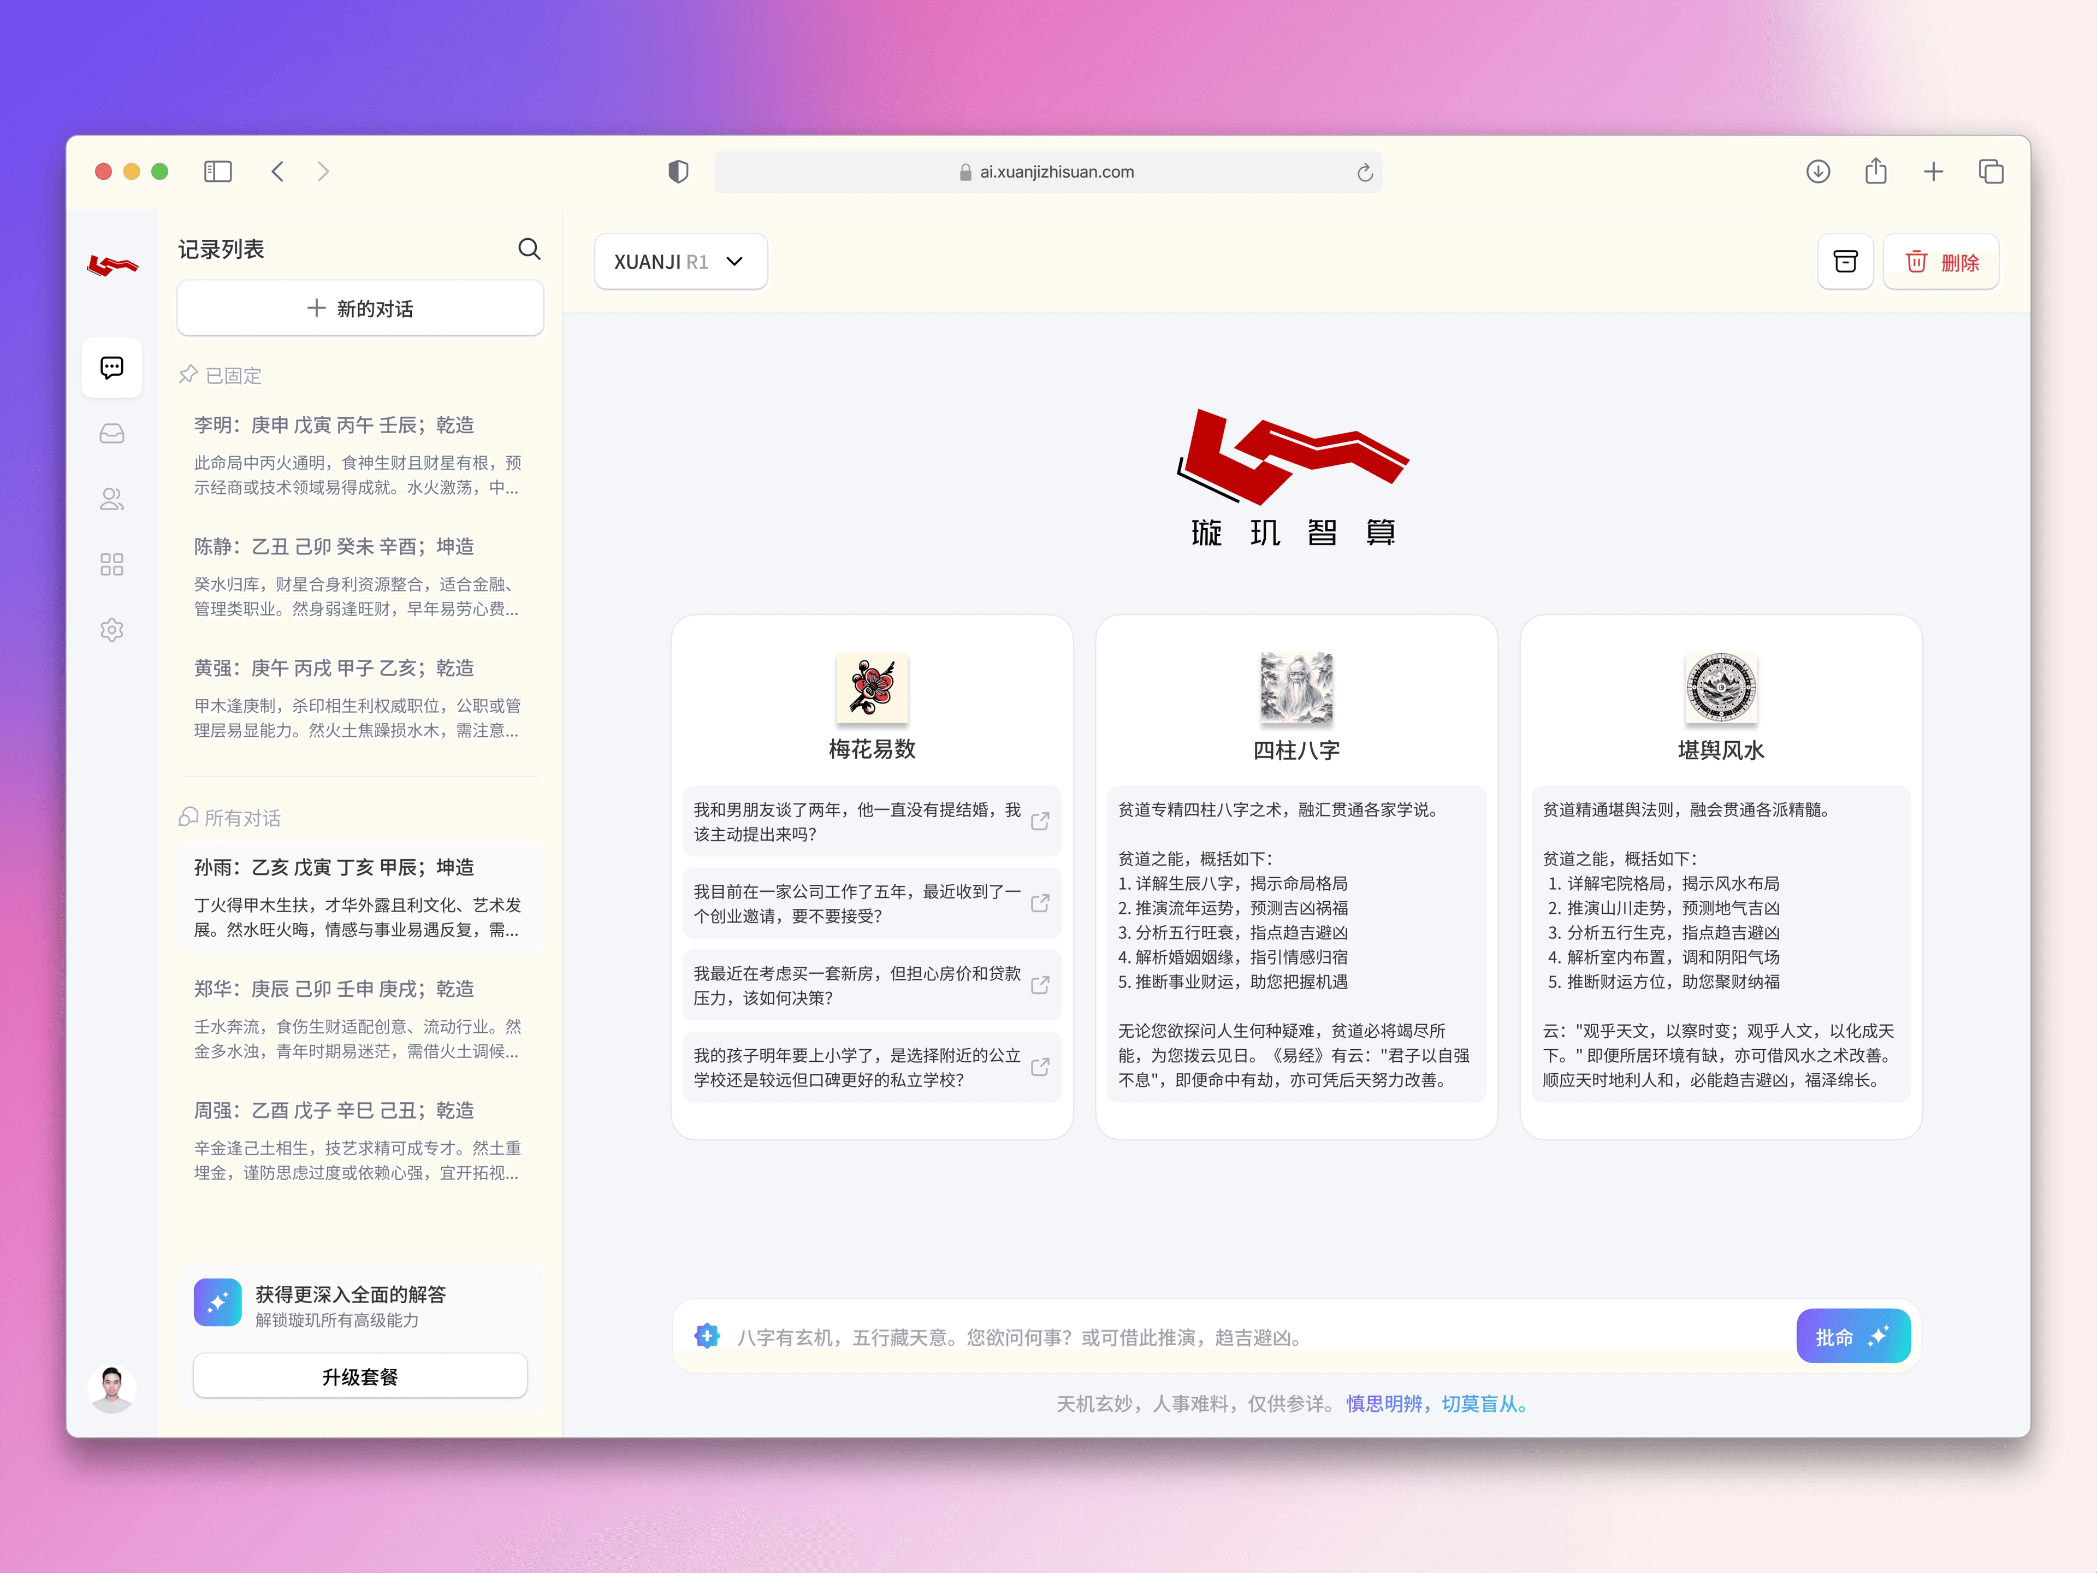The image size is (2097, 1573).
Task: Click the search icon beside 记录列表
Action: 529,249
